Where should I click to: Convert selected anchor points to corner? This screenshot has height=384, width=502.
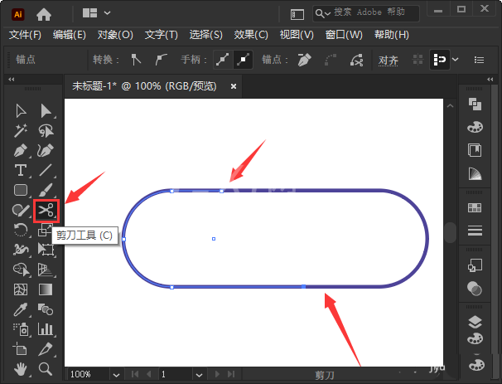point(136,60)
